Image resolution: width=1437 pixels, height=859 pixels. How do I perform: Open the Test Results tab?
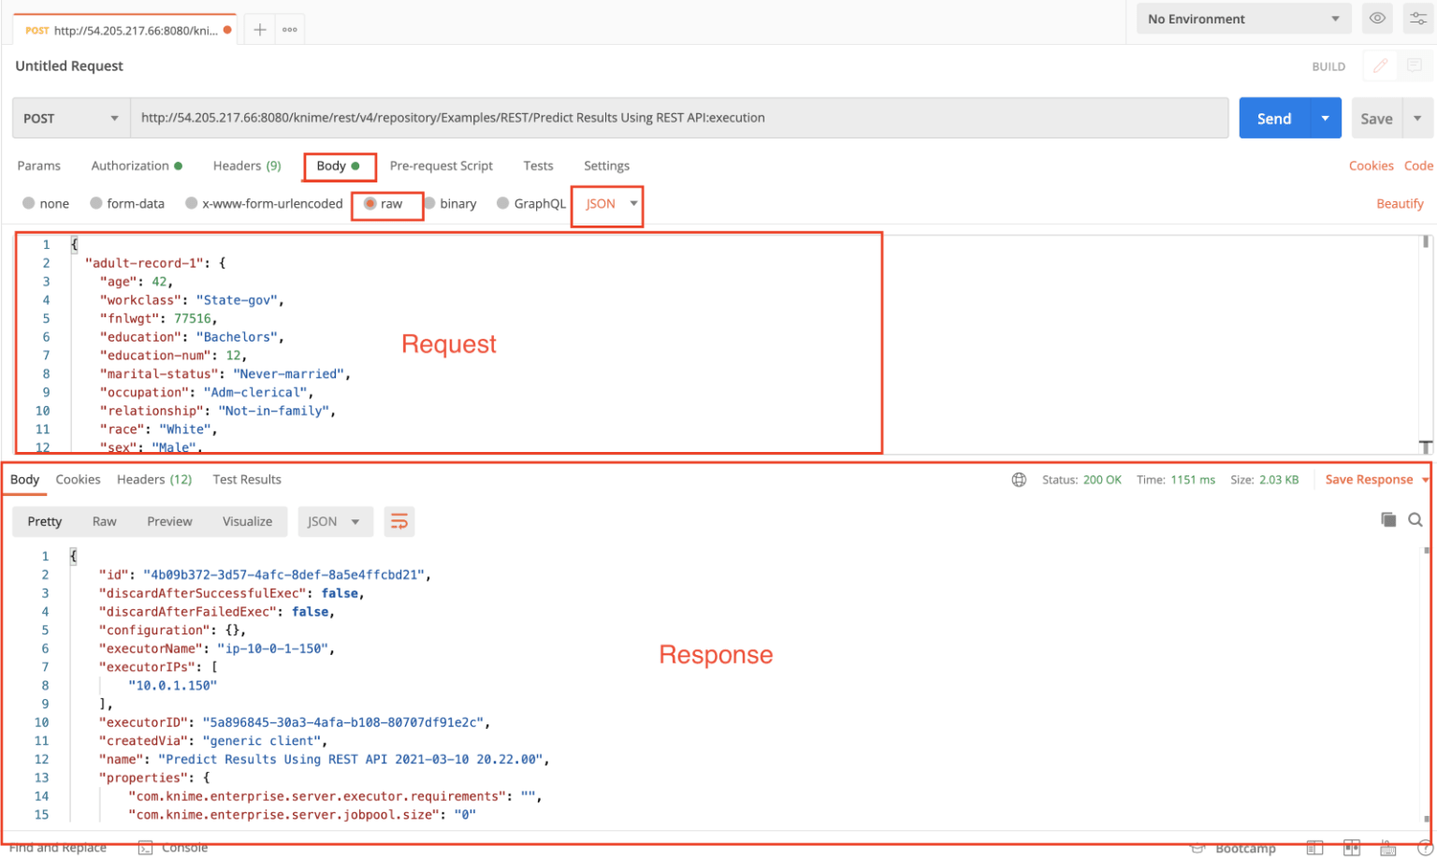point(247,480)
